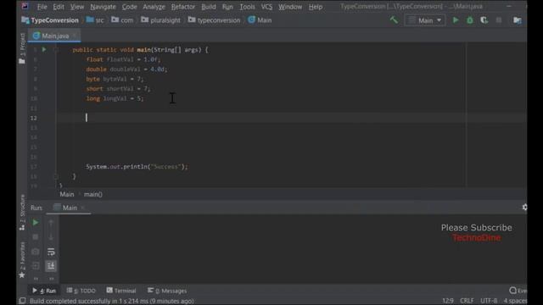Open the Edit menu
Screen dimensions: 543x305
pyautogui.click(x=59, y=7)
